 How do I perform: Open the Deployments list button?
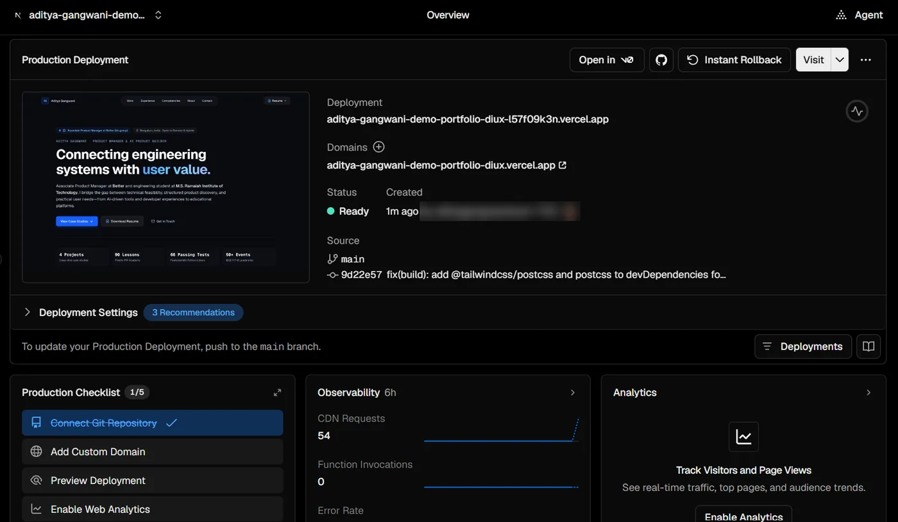click(803, 346)
